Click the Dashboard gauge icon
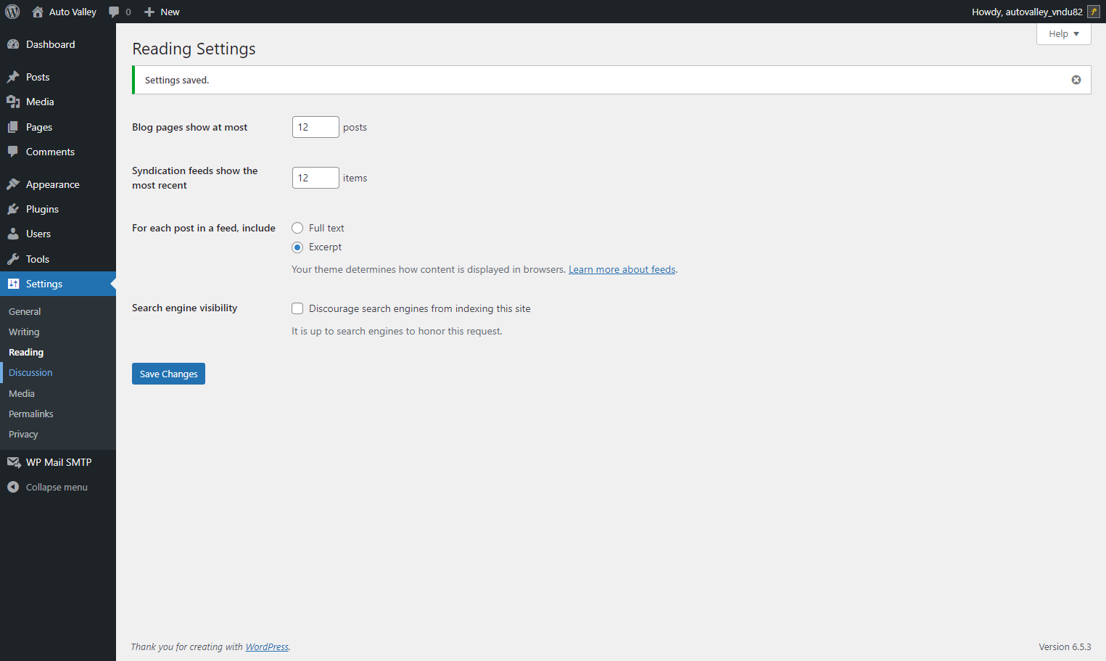1106x661 pixels. tap(13, 44)
